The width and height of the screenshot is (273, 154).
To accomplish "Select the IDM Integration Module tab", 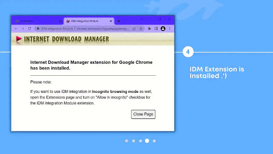I will (89, 21).
